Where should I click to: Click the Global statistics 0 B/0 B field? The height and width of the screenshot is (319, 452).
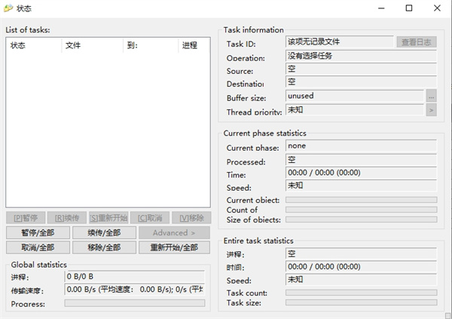click(x=135, y=277)
